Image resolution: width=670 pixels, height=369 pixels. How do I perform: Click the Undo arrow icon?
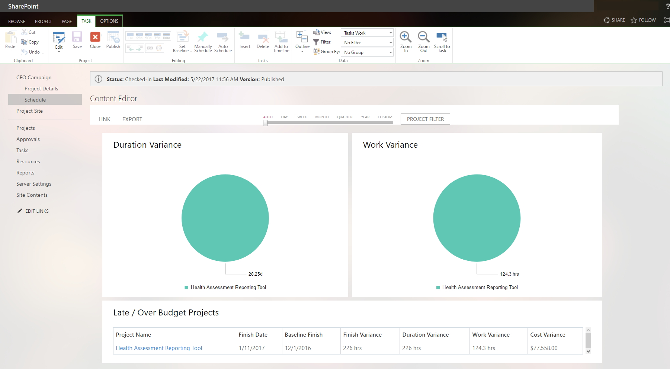click(x=24, y=52)
